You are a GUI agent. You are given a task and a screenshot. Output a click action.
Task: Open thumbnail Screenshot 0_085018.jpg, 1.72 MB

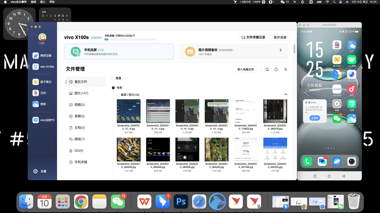[x=275, y=111]
